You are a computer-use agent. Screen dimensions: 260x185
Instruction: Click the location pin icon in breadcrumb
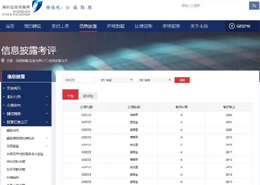3,60
